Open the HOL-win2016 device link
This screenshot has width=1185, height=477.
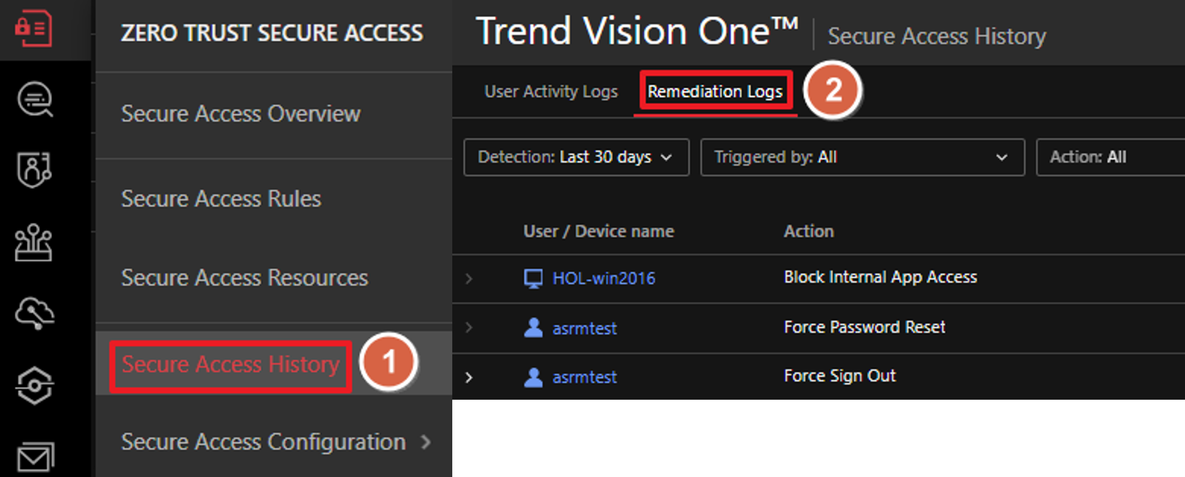click(x=603, y=278)
